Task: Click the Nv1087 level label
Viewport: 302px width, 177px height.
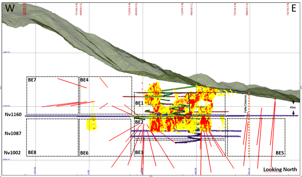Action: 12,134
